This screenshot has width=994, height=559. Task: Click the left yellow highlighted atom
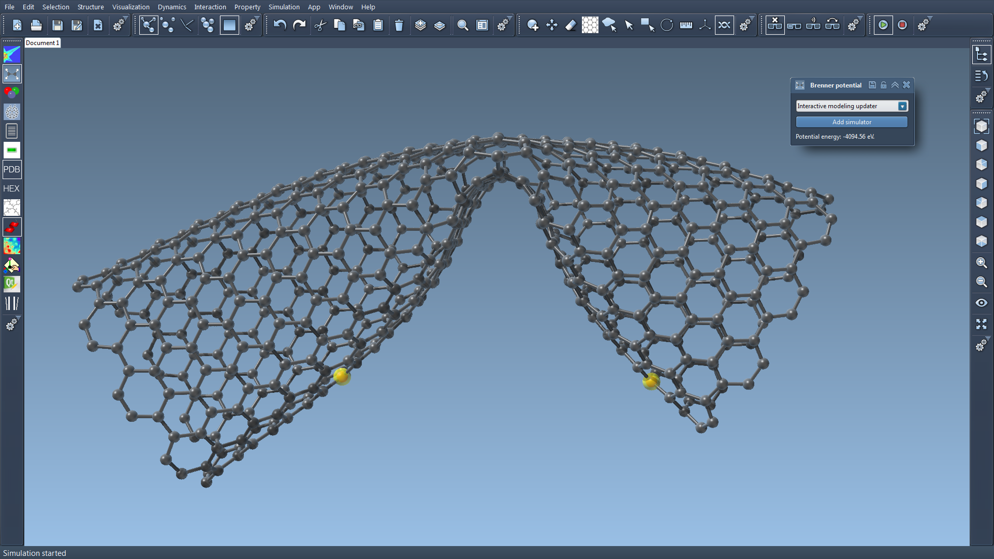click(x=342, y=376)
